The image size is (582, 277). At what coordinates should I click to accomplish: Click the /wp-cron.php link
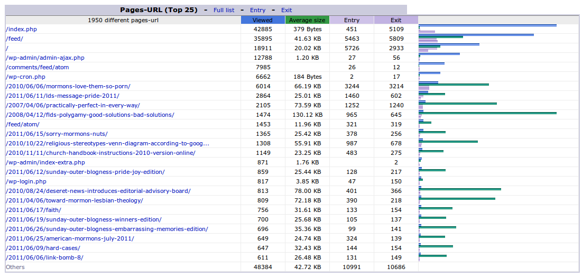(25, 77)
